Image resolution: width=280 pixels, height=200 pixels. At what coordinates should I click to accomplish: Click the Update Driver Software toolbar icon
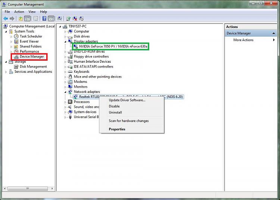pos(68,18)
